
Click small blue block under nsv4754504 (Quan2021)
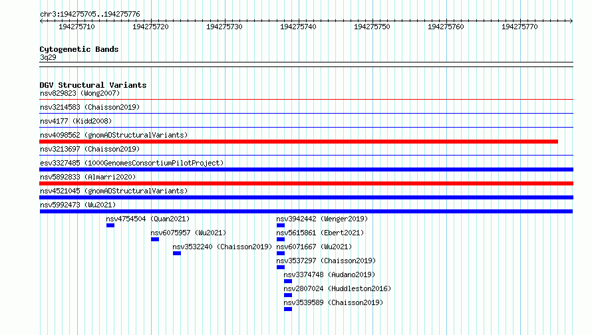click(110, 225)
